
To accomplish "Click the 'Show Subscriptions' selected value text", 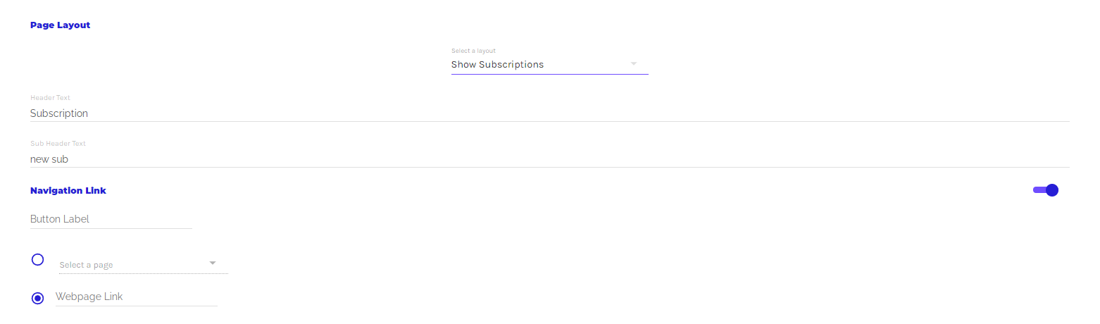I will pos(497,64).
